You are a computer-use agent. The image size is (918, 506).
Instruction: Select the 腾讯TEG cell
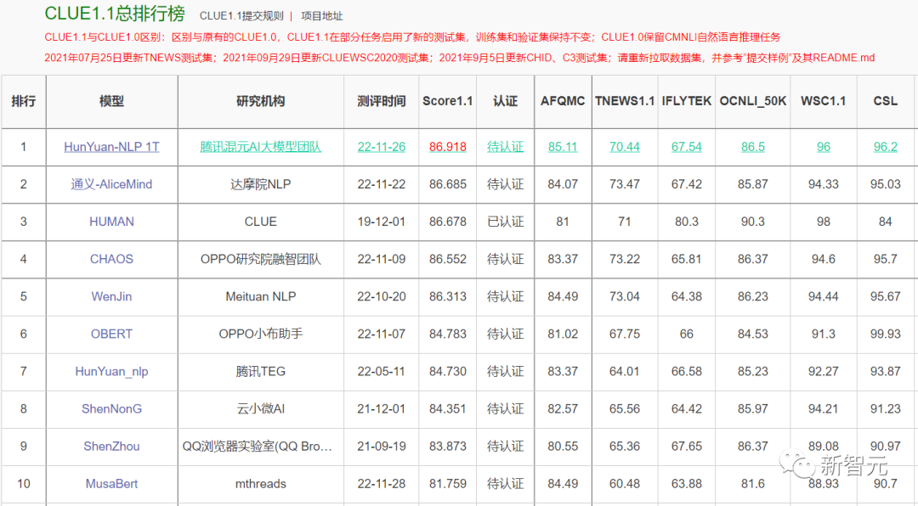[x=261, y=372]
